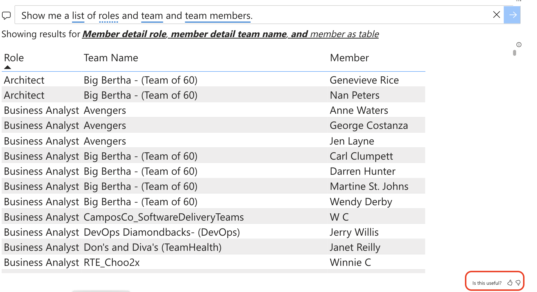
Task: Clear the Q&A question with X
Action: pos(497,15)
